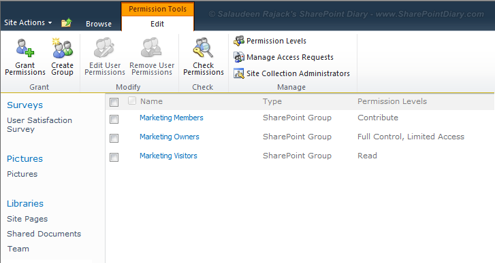Click the Edit User Permissions icon
The image size is (495, 263).
(104, 48)
